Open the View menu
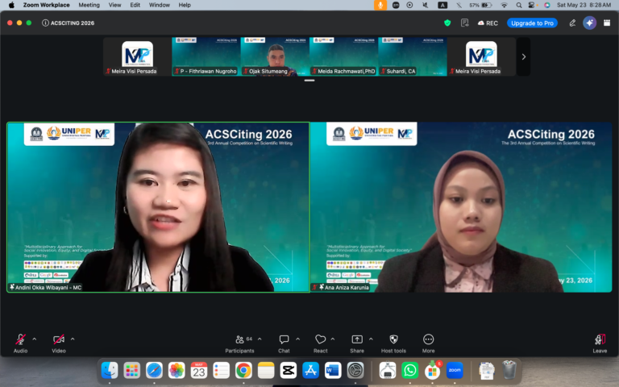This screenshot has height=387, width=619. (115, 5)
